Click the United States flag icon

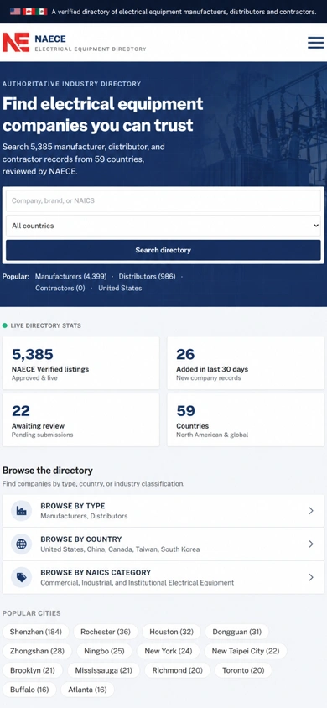tap(15, 12)
